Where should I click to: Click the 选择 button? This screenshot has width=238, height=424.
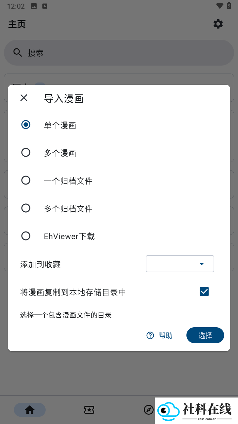pos(205,335)
